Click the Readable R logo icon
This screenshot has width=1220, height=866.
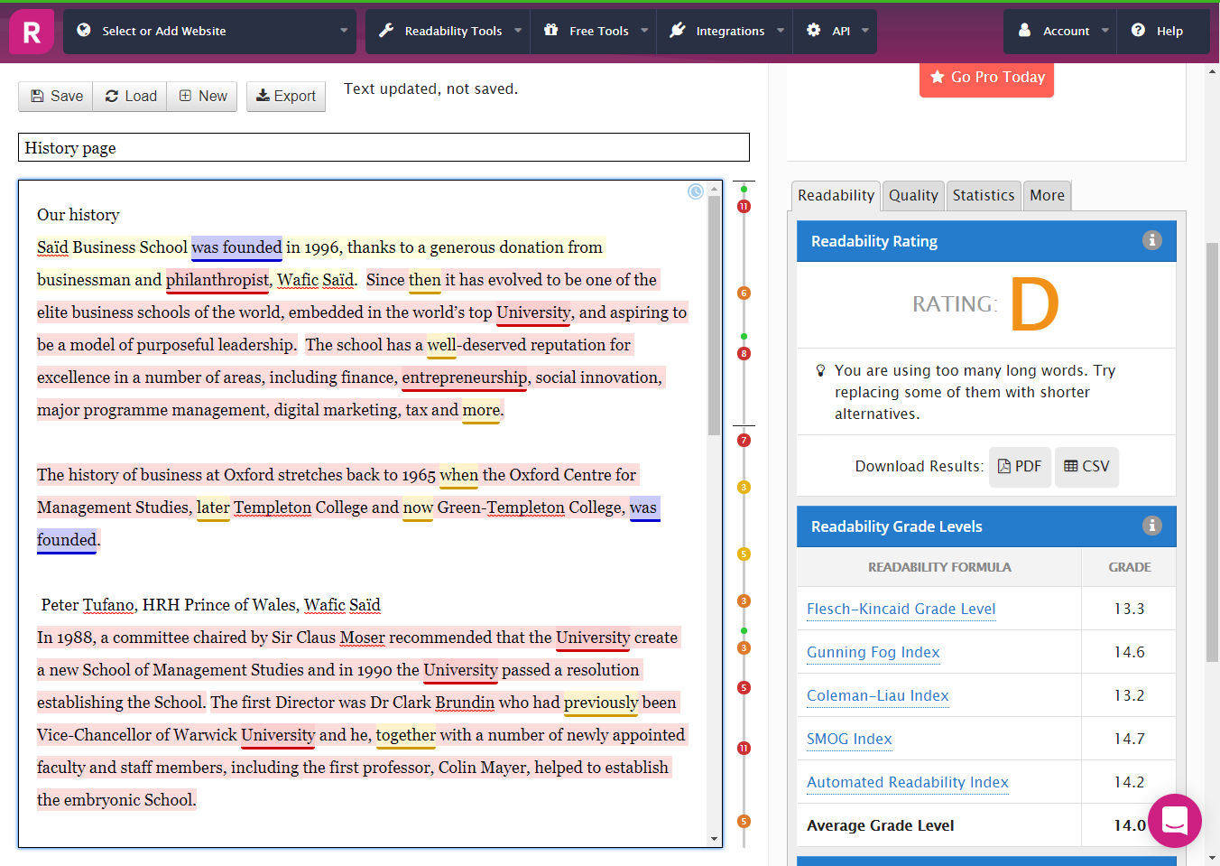[x=32, y=32]
